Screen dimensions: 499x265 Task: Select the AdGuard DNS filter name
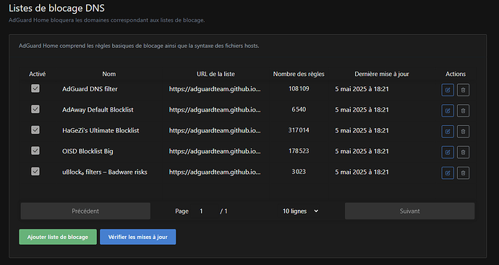point(90,89)
